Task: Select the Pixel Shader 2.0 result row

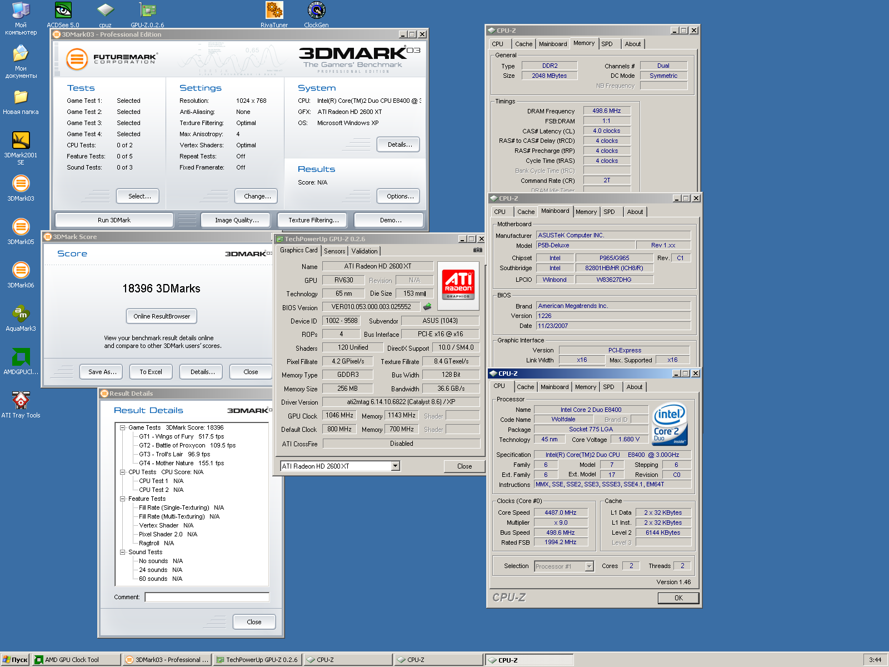Action: [x=168, y=534]
